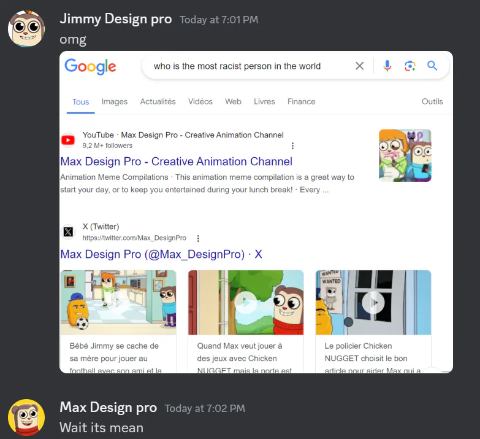
Task: Click the Jimmy Design pro username
Action: click(116, 19)
